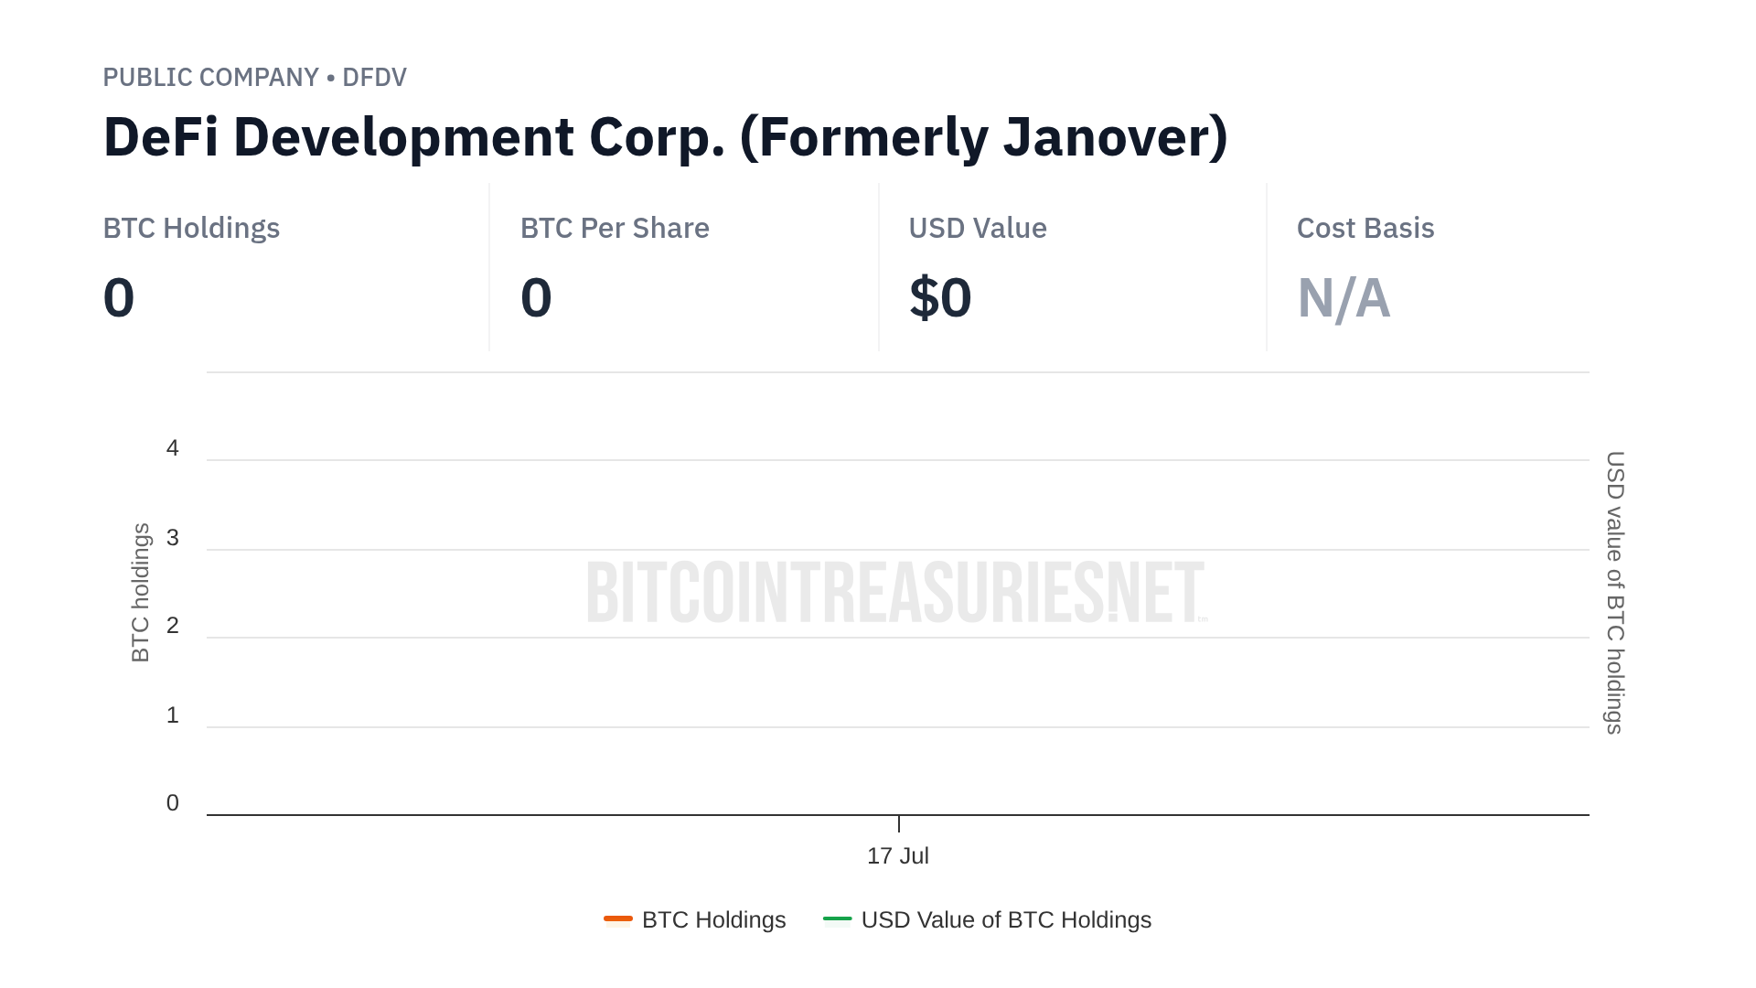Select the USD Value stat label

click(977, 228)
